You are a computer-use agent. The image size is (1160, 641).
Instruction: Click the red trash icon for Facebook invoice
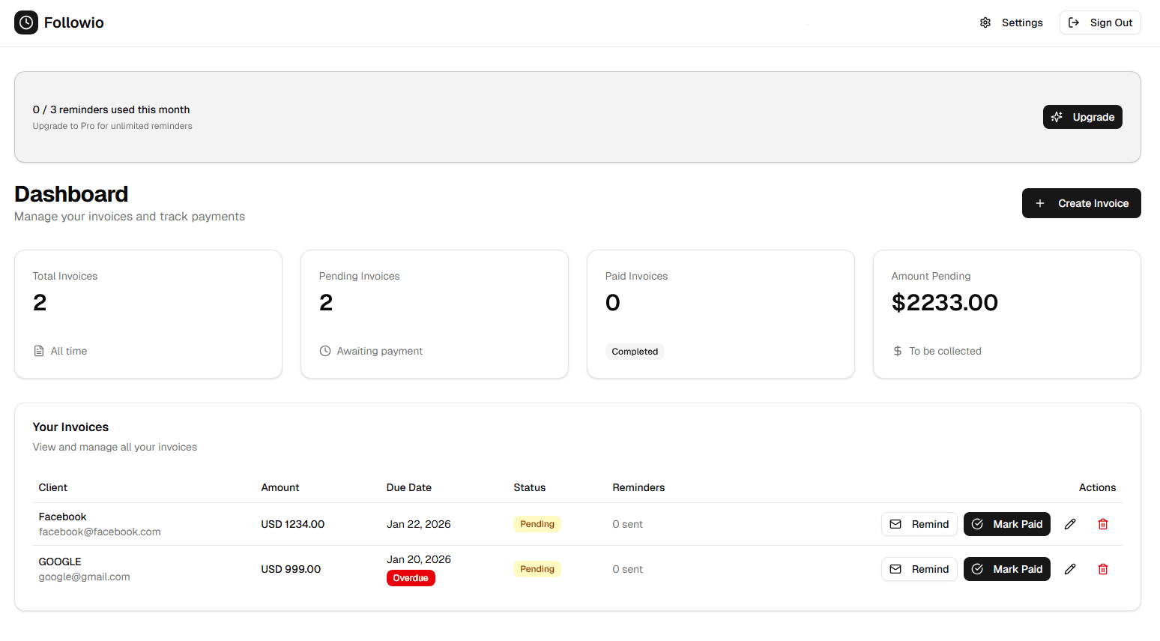pyautogui.click(x=1103, y=523)
